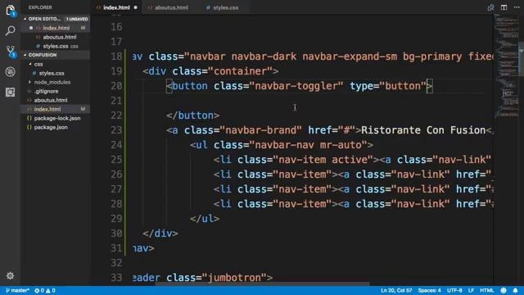Open the Extensions view icon
This screenshot has height=295, width=524.
(11, 92)
